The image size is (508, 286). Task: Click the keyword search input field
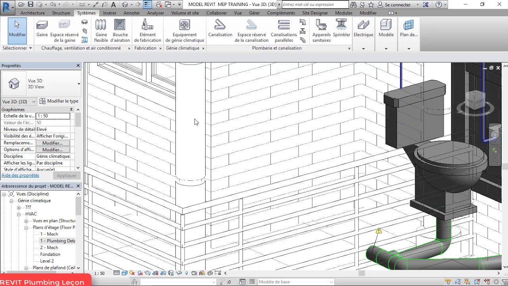tap(315, 5)
